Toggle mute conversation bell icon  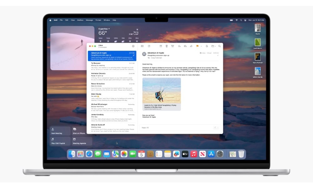207,46
